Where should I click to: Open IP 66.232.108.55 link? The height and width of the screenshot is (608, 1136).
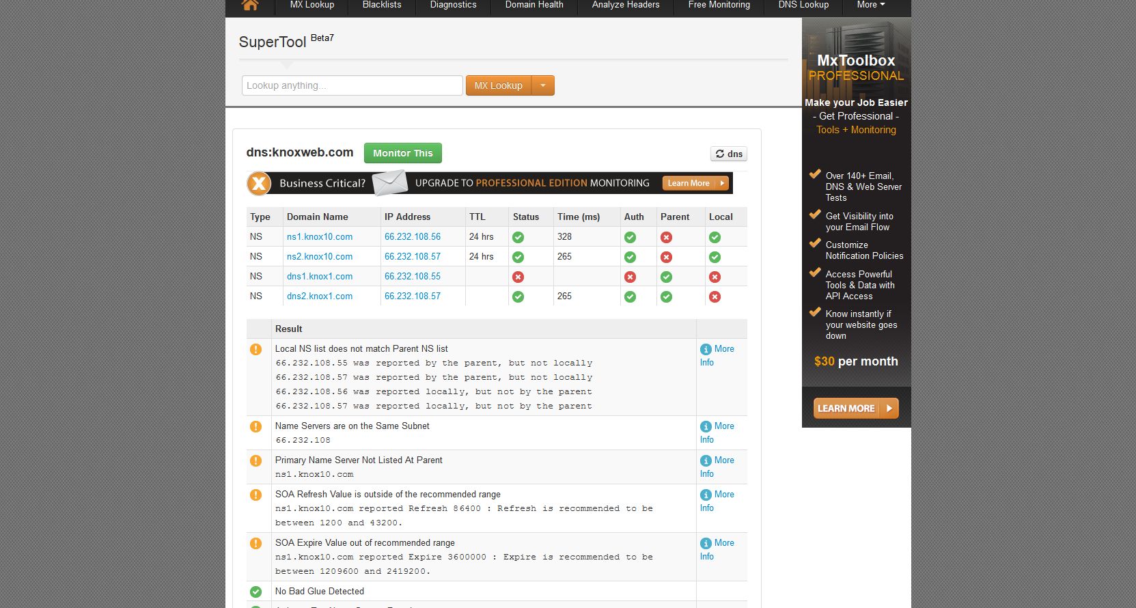click(413, 276)
